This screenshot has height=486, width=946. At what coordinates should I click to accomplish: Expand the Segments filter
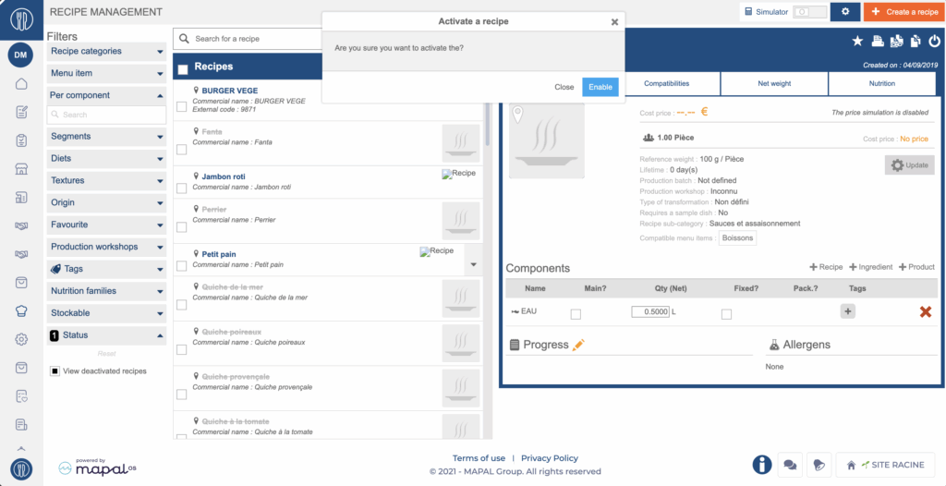coord(107,137)
